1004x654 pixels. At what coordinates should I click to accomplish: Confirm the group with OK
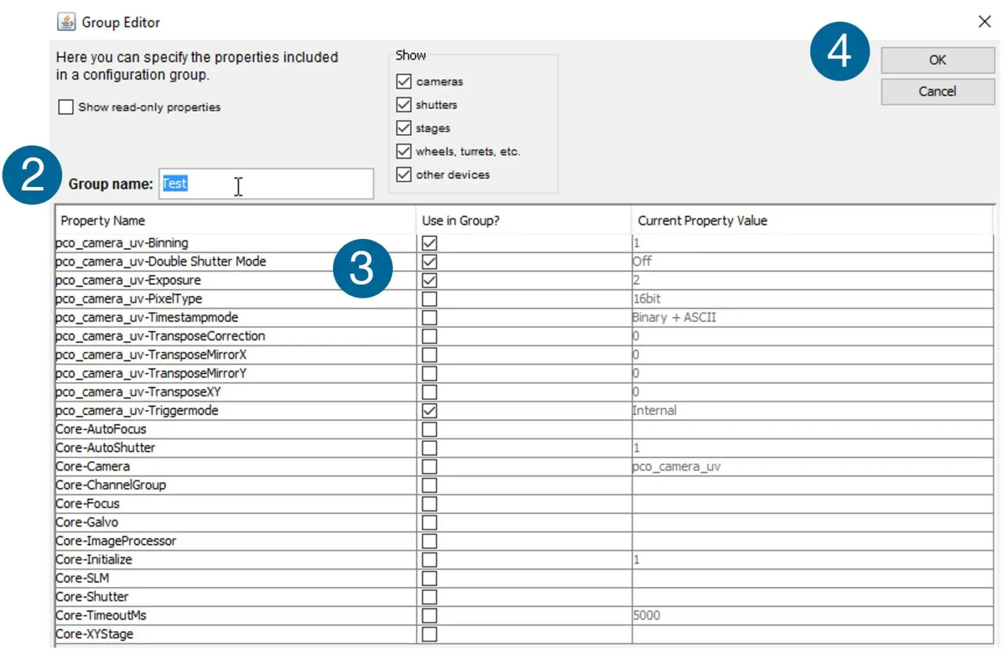(937, 60)
